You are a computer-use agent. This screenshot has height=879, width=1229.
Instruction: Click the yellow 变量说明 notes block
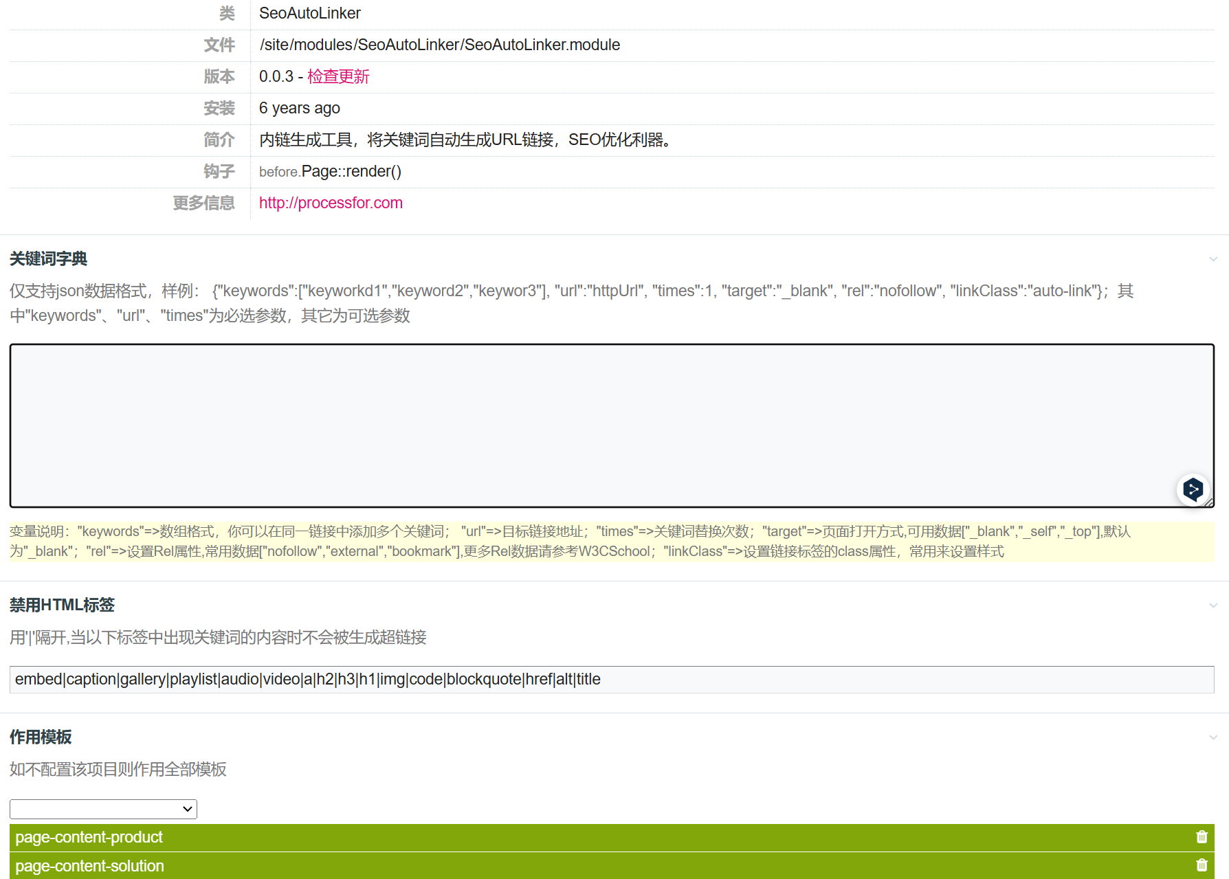point(612,542)
